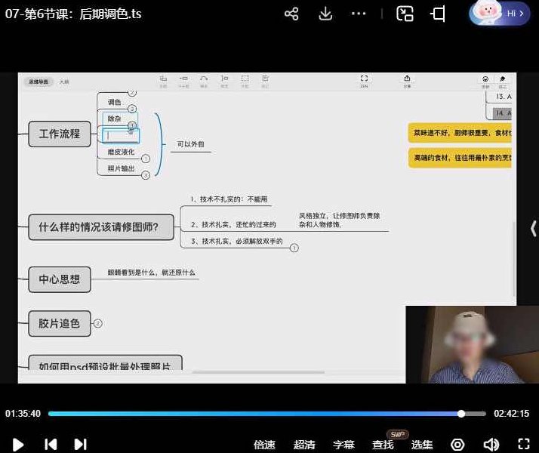Screen dimensions: 539x453
Task: Open the three-dot more options menu
Action: click(359, 14)
